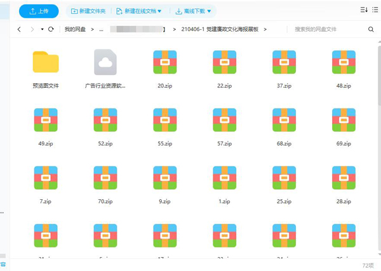Select the 20.zip archive icon
Screen dimensions: 381x271
click(165, 62)
